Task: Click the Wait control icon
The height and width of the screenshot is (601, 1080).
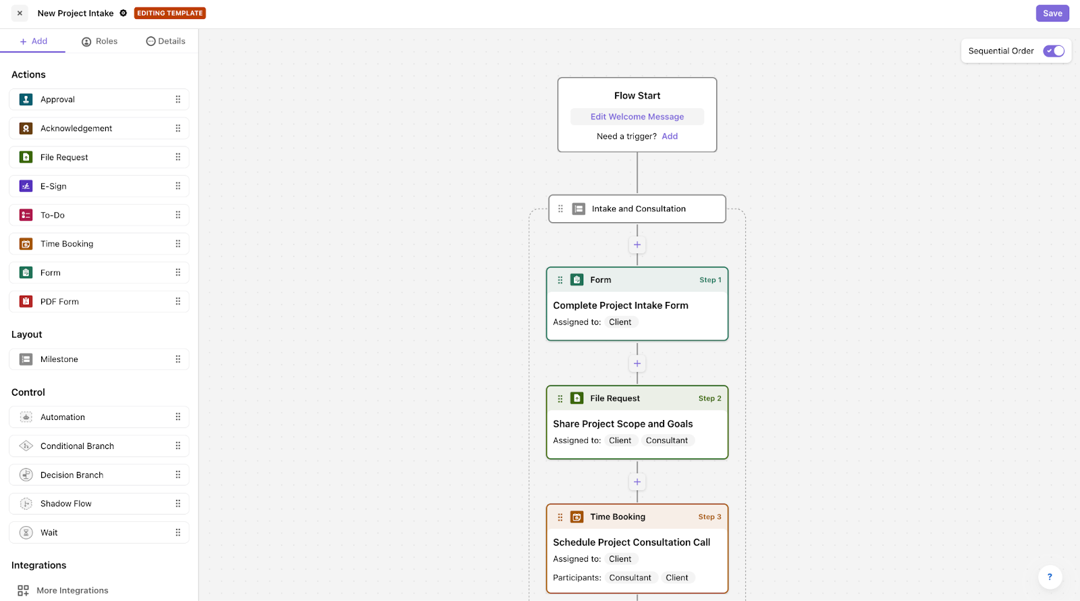Action: [x=25, y=532]
